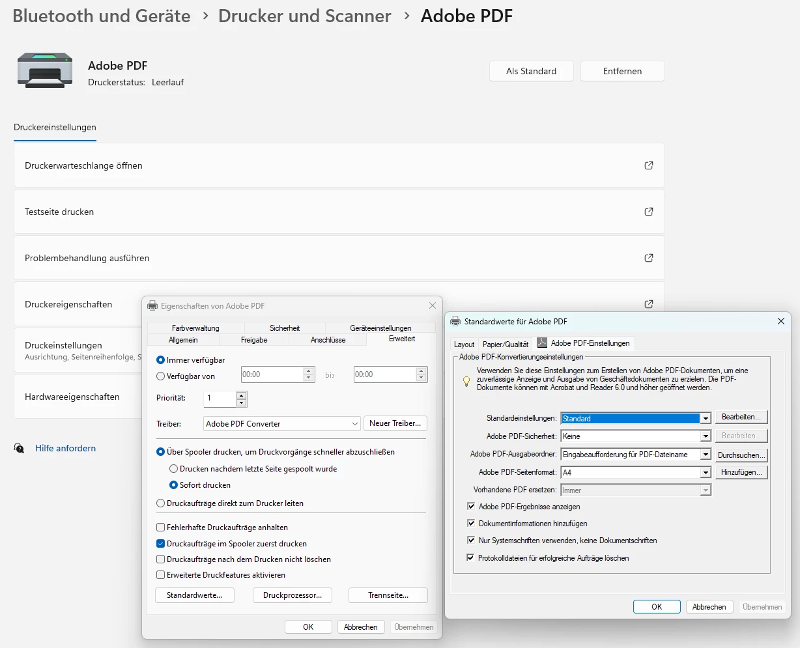Click printer icon in Standardwerte title bar

[x=455, y=321]
